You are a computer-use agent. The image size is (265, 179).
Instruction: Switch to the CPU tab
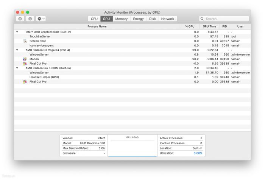click(94, 19)
